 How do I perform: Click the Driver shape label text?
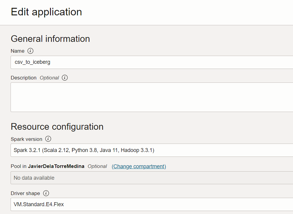coord(25,193)
